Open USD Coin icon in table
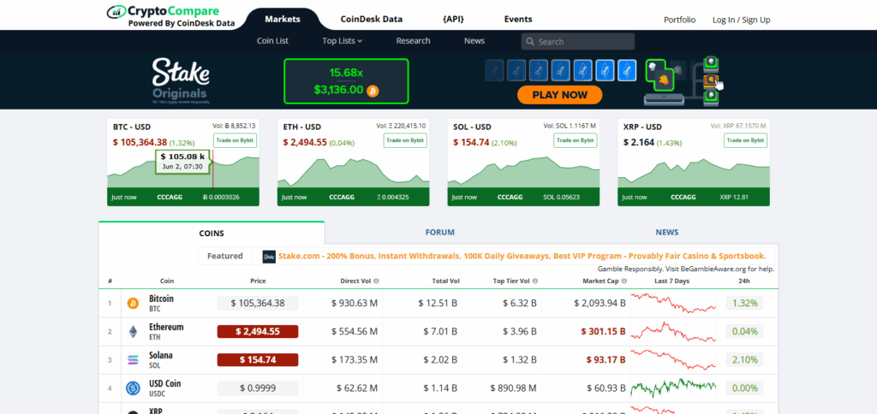 [133, 388]
